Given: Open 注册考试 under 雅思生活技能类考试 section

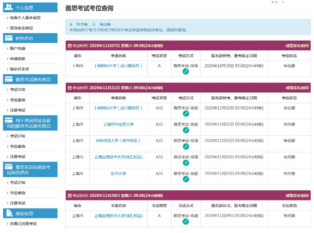Looking at the screenshot, I should [18, 203].
